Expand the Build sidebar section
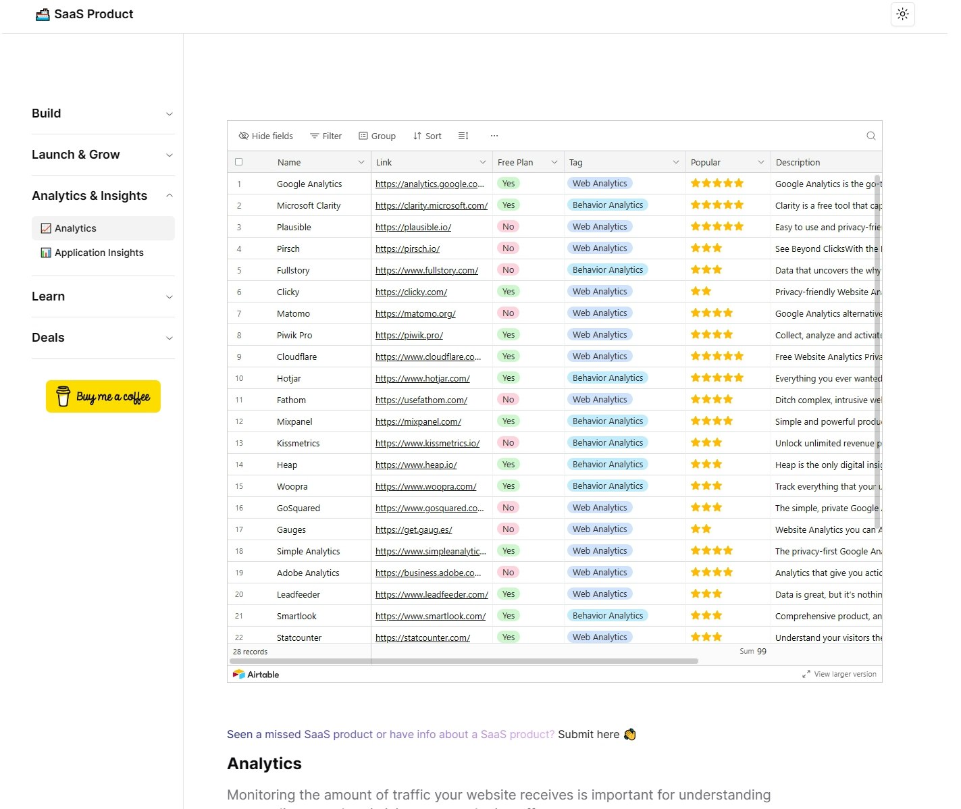The image size is (961, 809). point(103,113)
